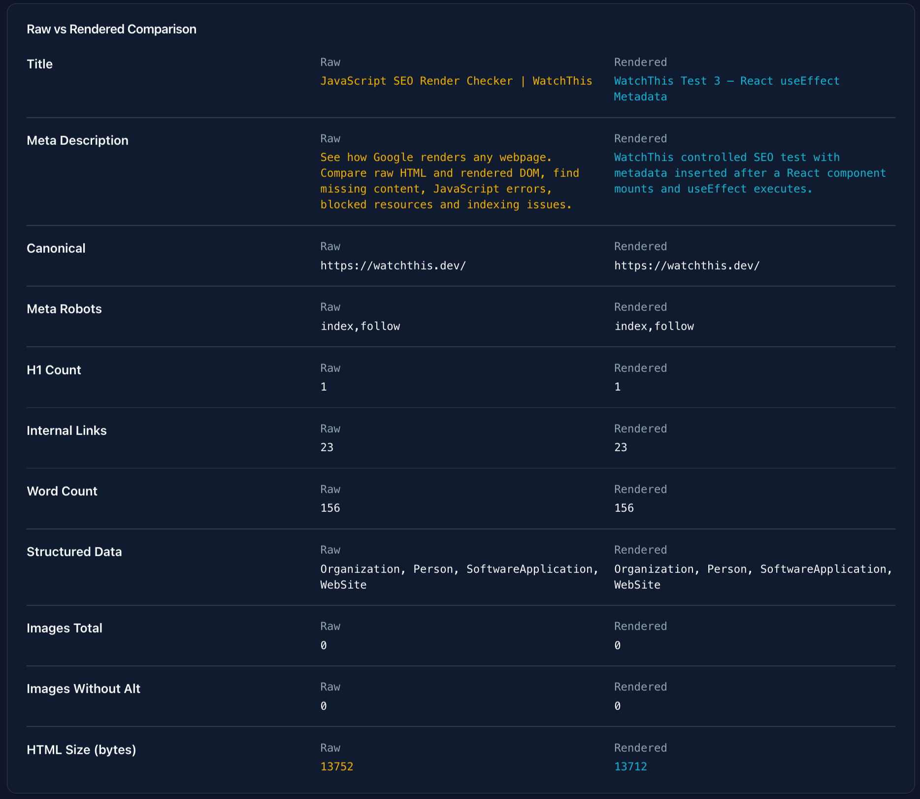Click the raw Images Total value '0'
Image resolution: width=920 pixels, height=799 pixels.
click(324, 645)
